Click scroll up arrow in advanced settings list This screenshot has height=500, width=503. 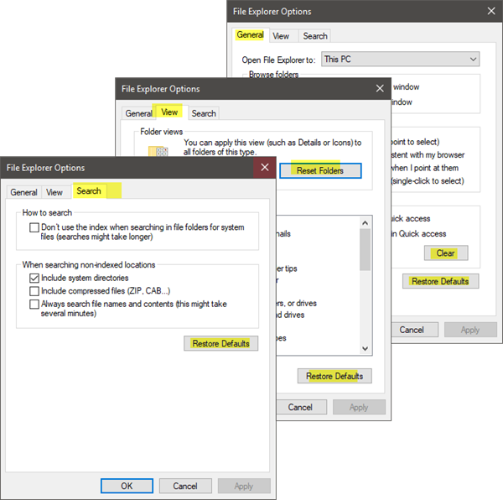click(x=365, y=222)
